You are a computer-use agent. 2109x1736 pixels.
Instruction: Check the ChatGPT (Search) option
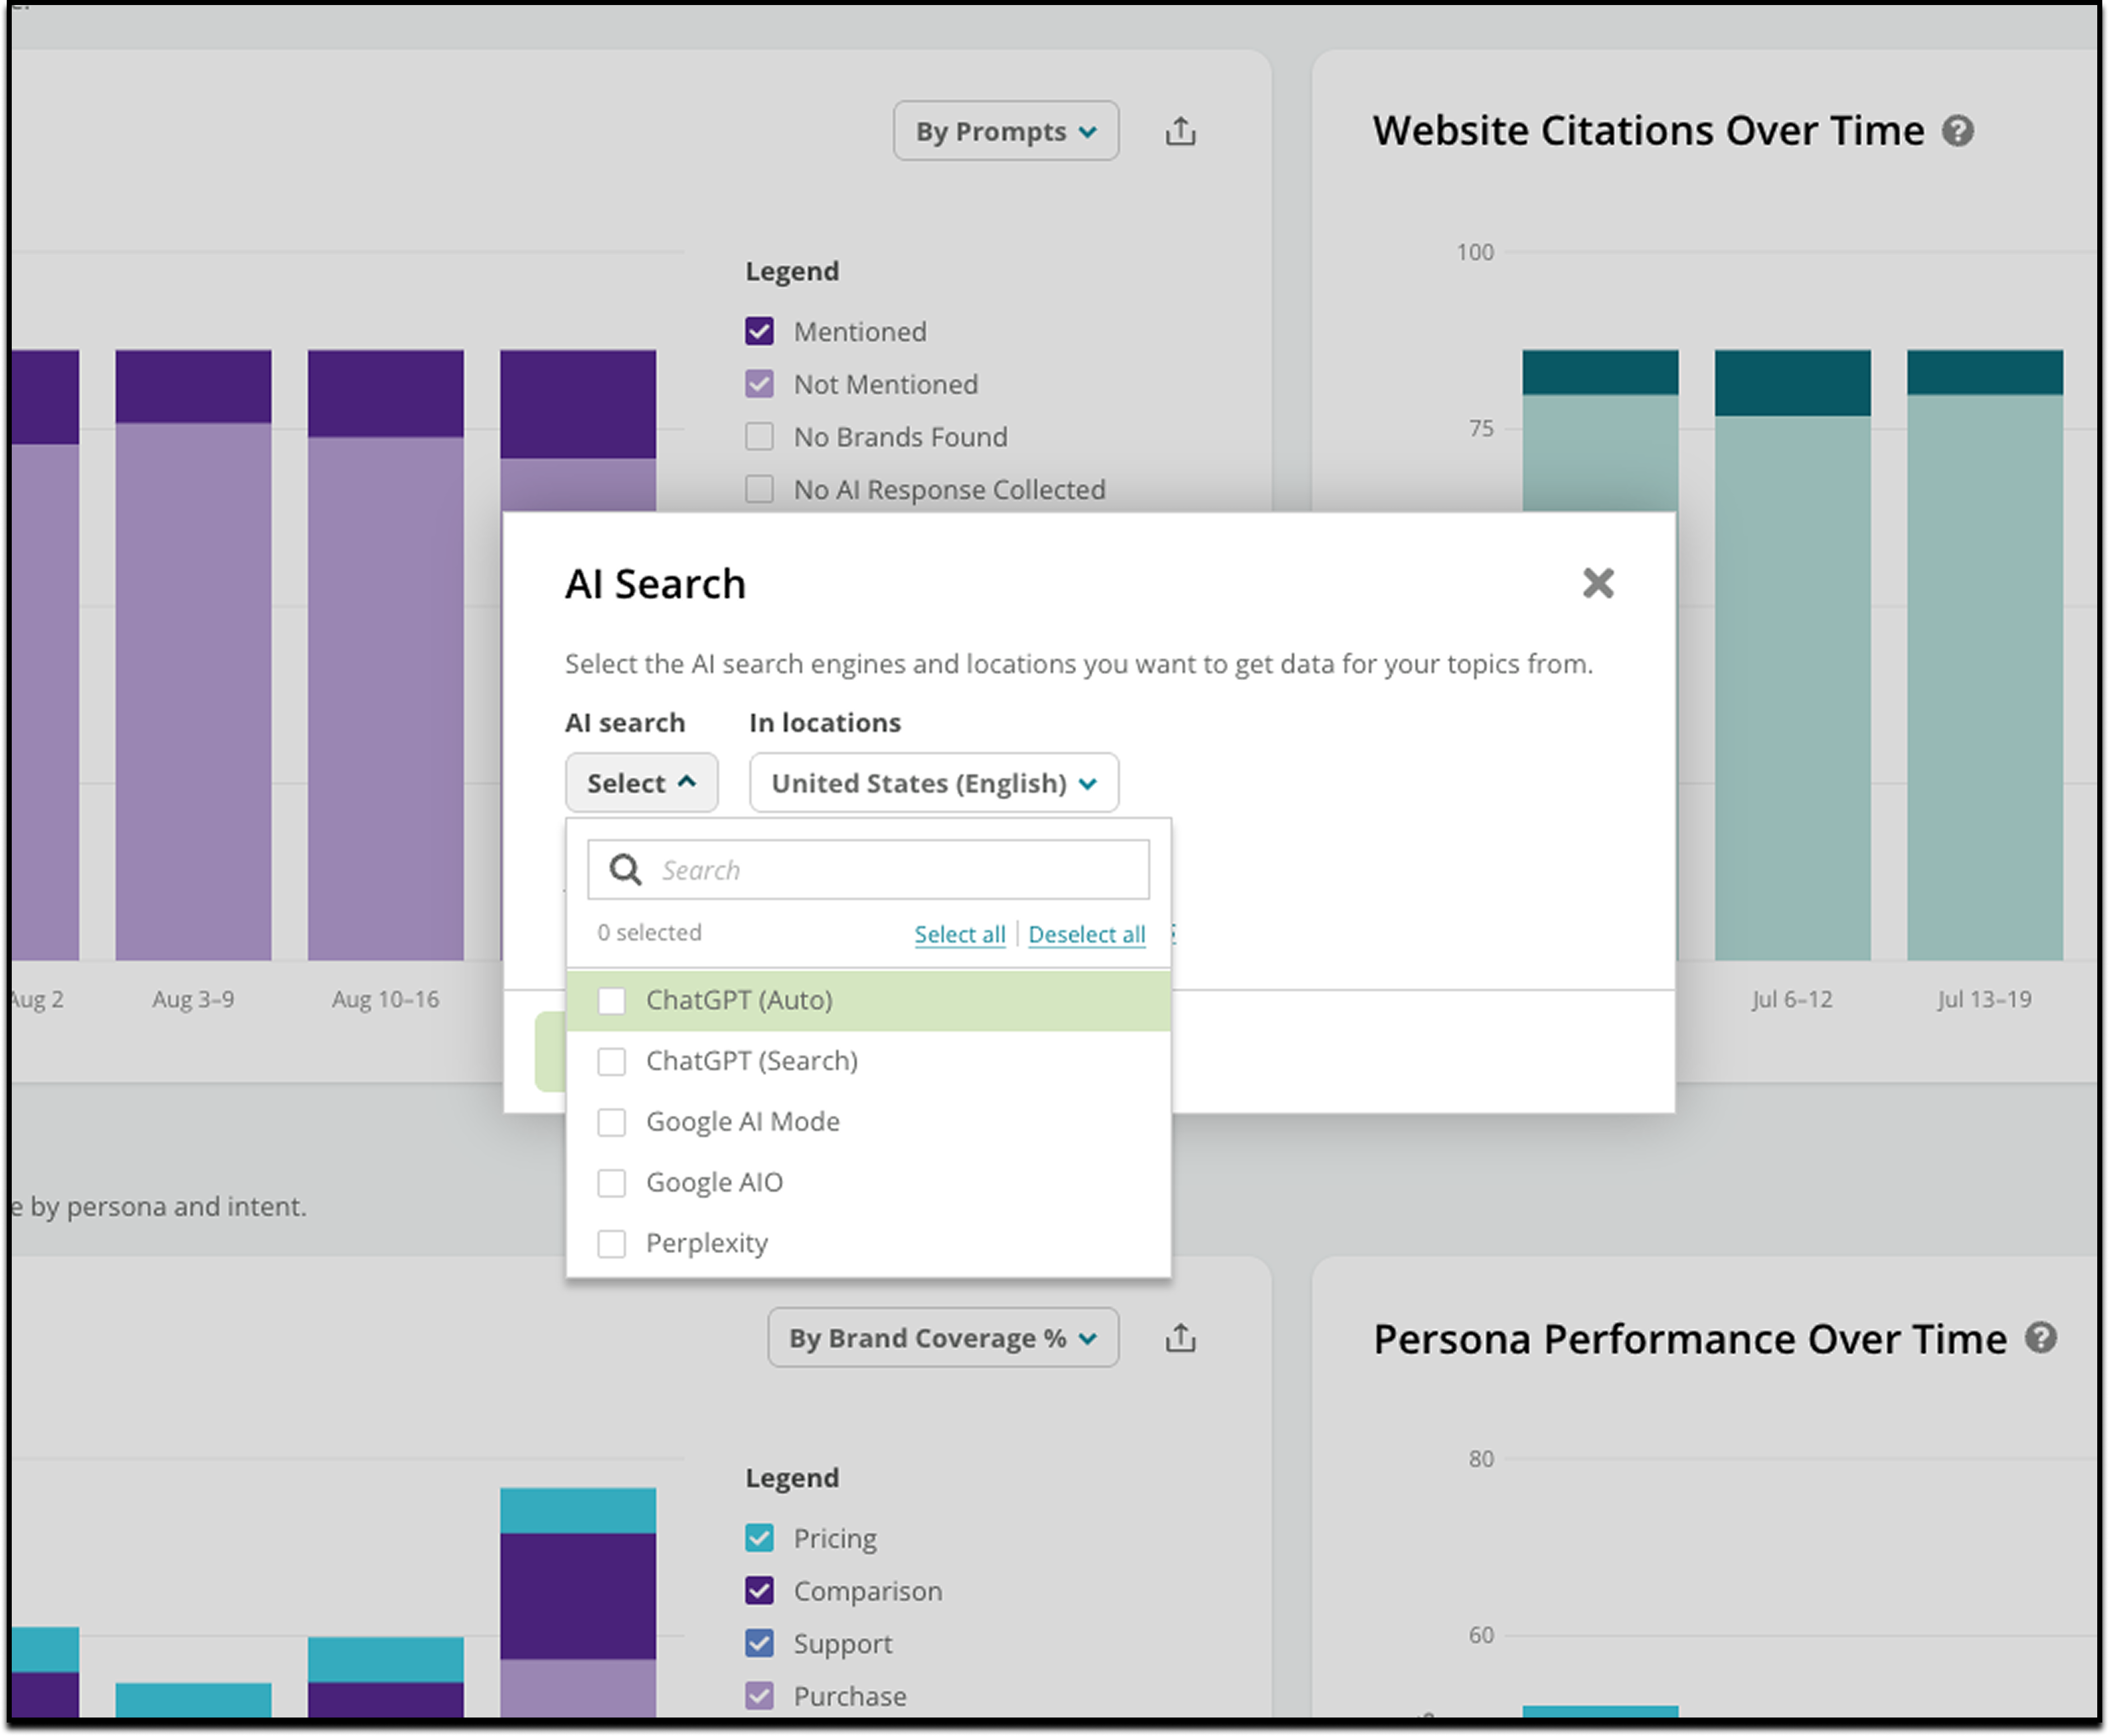tap(612, 1062)
